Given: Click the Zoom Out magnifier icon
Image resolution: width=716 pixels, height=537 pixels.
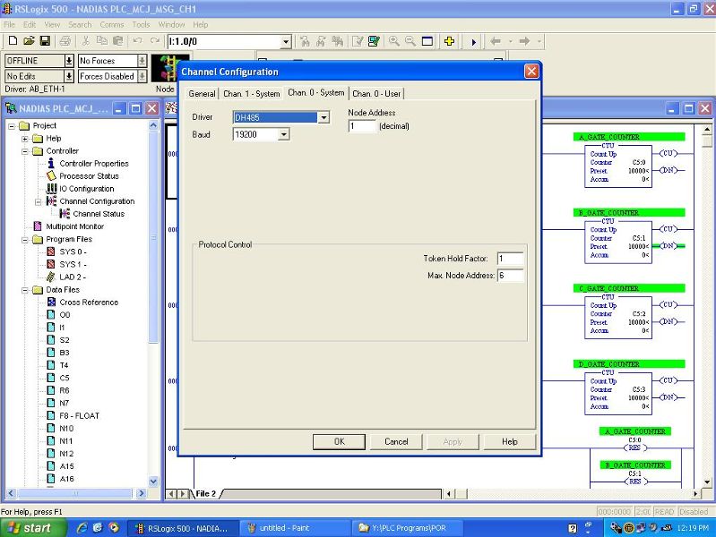Looking at the screenshot, I should [x=410, y=41].
